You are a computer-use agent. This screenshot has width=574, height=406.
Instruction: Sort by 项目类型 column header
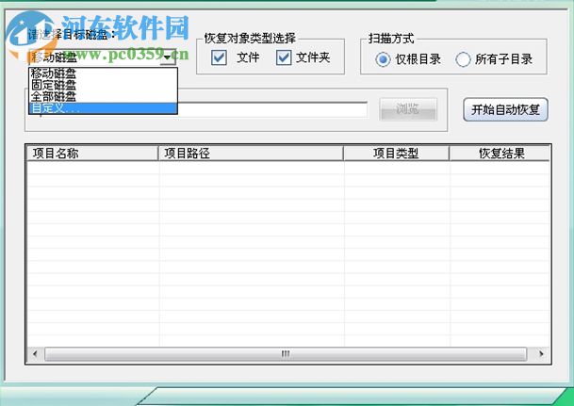tap(396, 154)
